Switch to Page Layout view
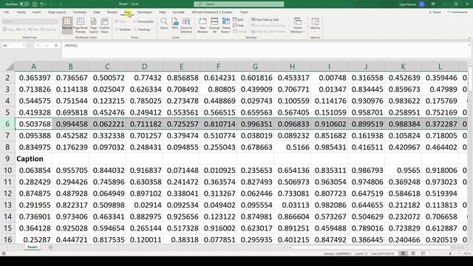This screenshot has width=473, height=266. pos(94,24)
